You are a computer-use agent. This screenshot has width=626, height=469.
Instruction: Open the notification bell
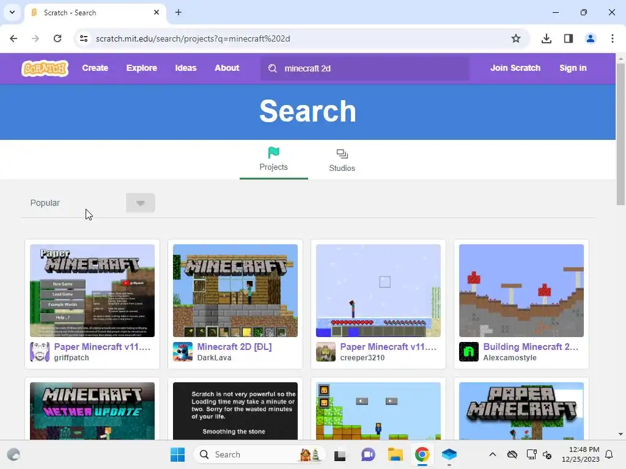pos(609,454)
